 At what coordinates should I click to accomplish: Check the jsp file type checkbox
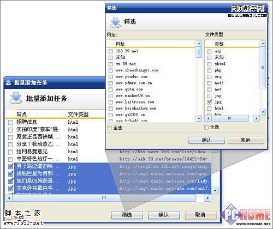pyautogui.click(x=209, y=96)
